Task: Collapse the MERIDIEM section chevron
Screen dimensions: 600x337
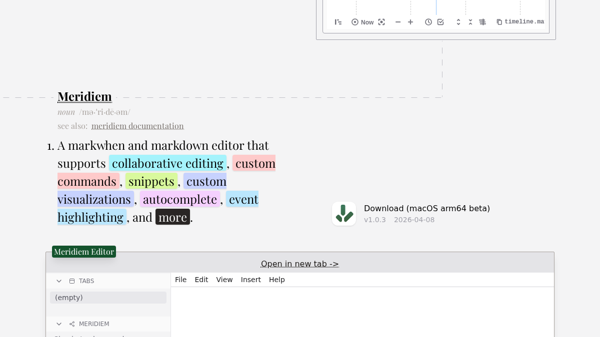Action: pyautogui.click(x=59, y=324)
